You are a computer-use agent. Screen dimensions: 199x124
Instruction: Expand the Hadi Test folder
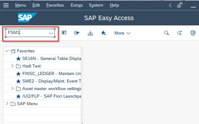coord(12,66)
